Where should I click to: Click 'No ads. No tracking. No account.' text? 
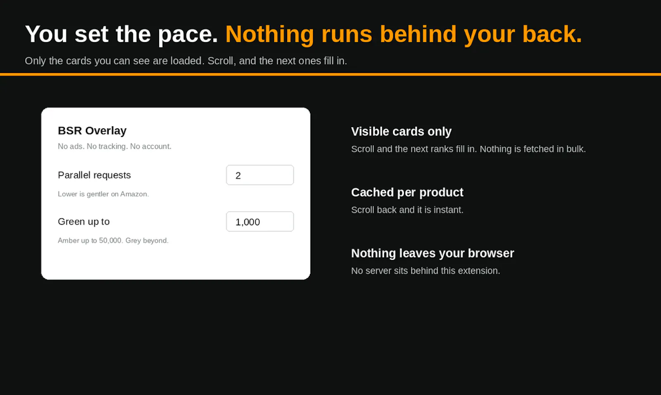coord(114,147)
